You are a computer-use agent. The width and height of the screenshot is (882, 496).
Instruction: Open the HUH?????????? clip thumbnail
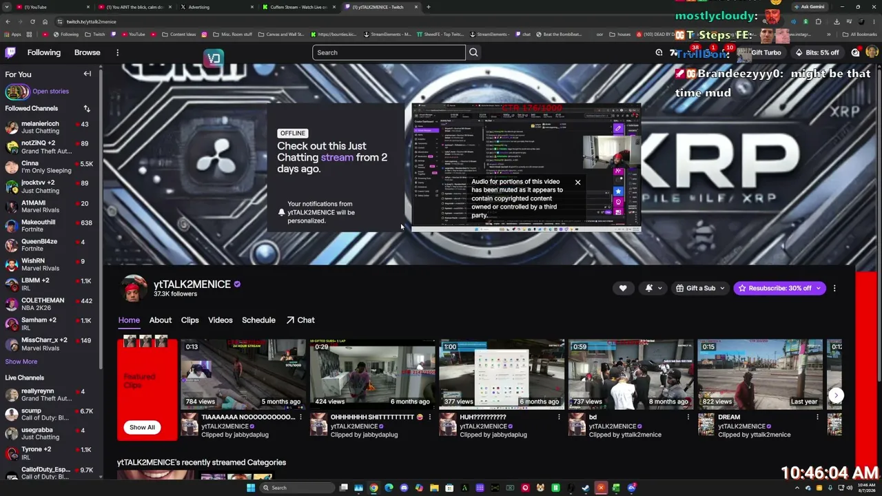tap(502, 374)
